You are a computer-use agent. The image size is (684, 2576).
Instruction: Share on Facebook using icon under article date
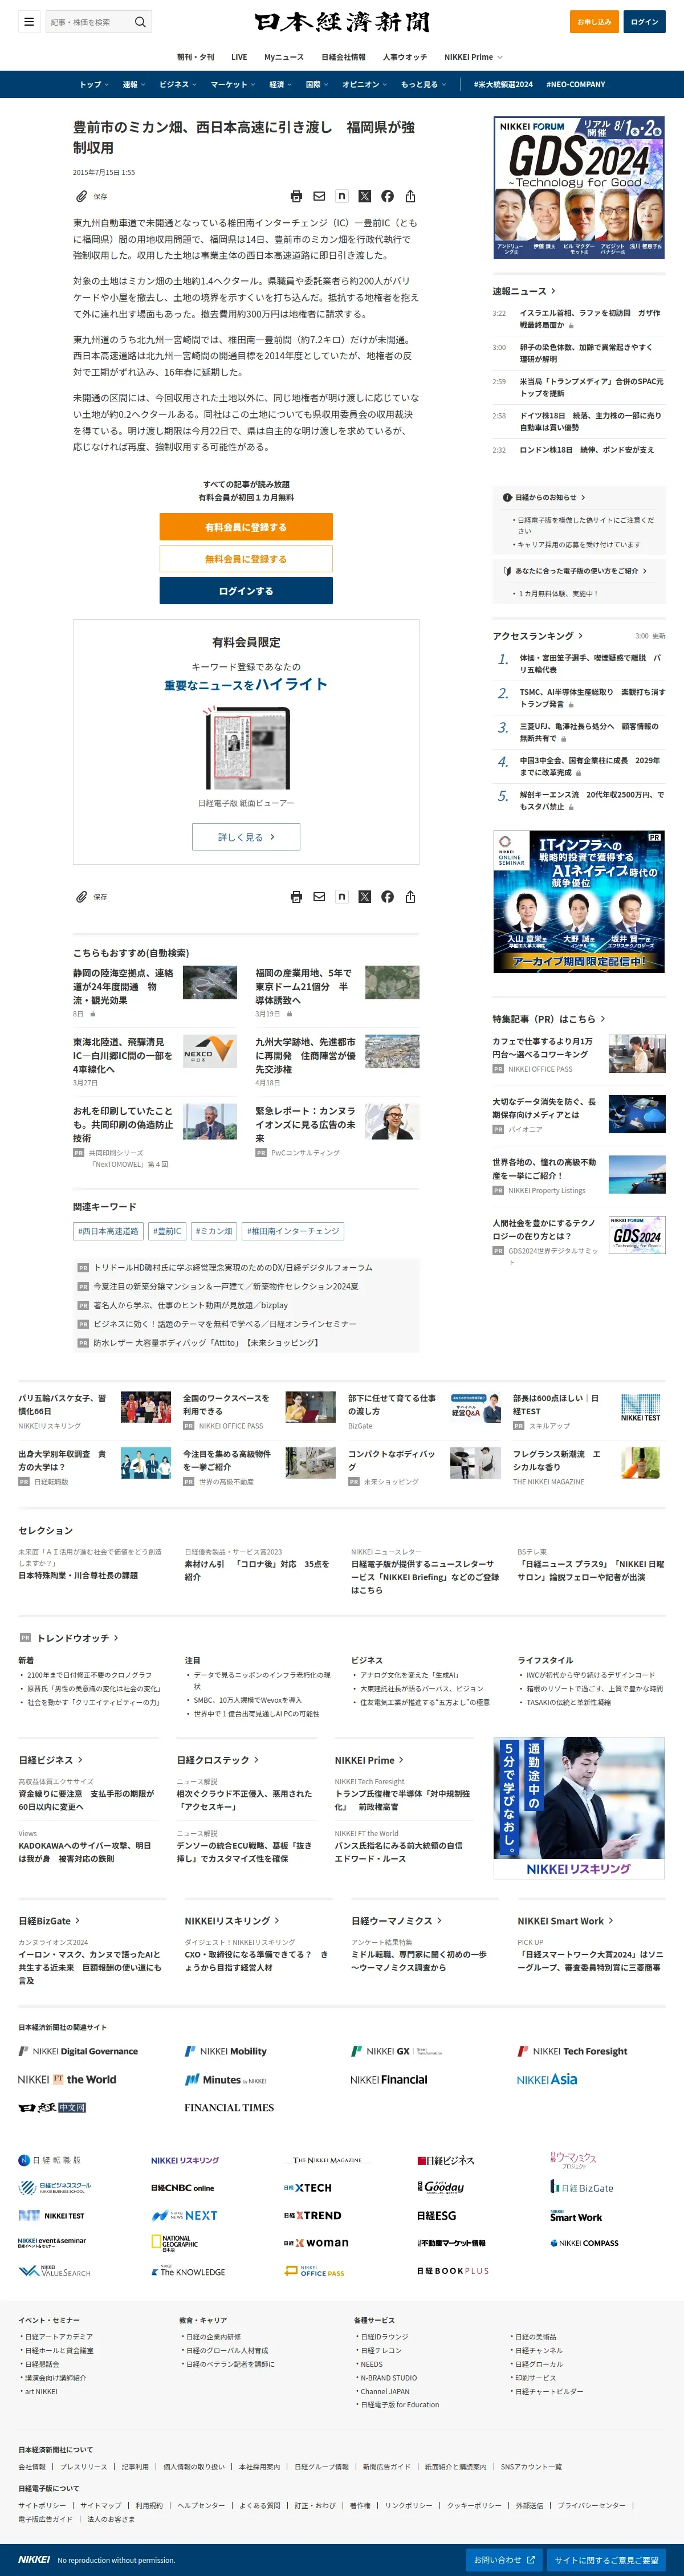click(387, 196)
